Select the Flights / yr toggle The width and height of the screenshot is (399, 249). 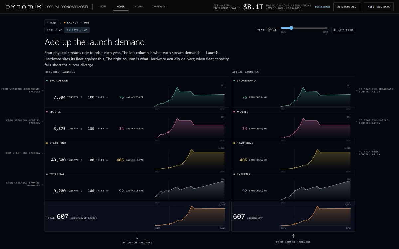pos(77,30)
